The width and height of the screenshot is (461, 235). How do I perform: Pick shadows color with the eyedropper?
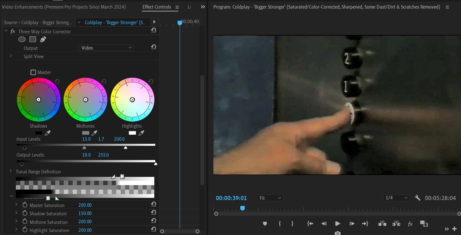(x=48, y=133)
